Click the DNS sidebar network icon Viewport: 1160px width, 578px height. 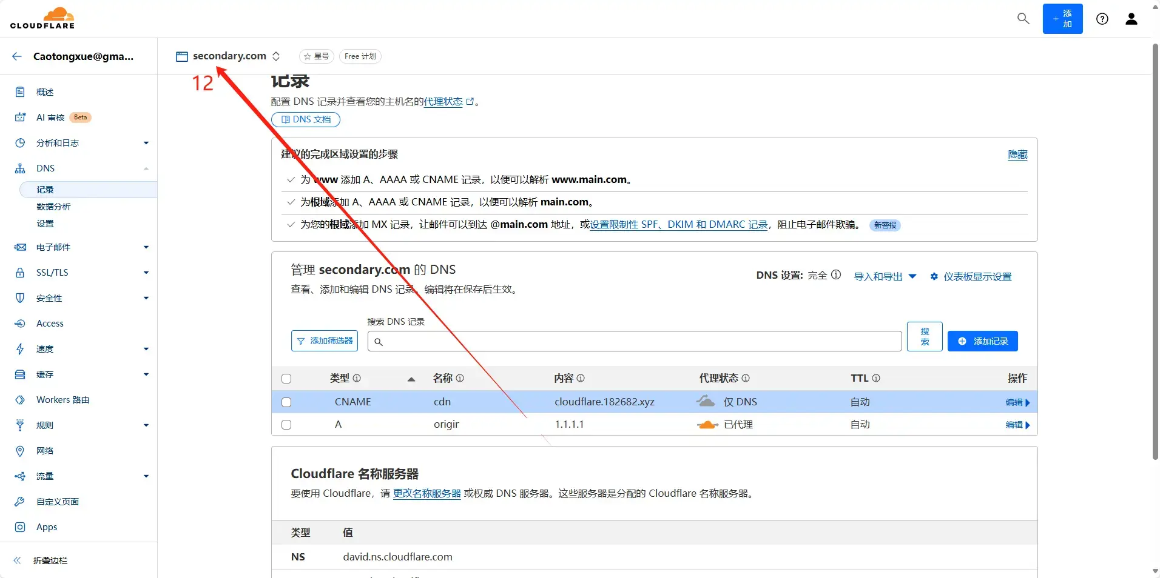[x=20, y=168]
